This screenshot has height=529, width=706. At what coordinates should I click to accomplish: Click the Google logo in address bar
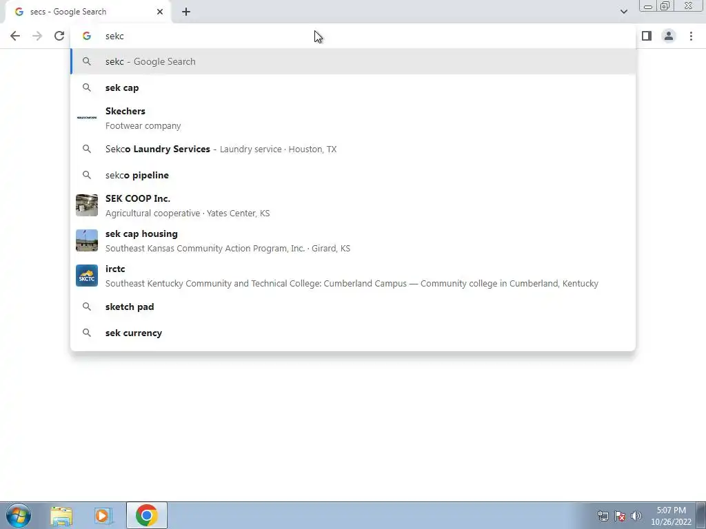click(87, 36)
